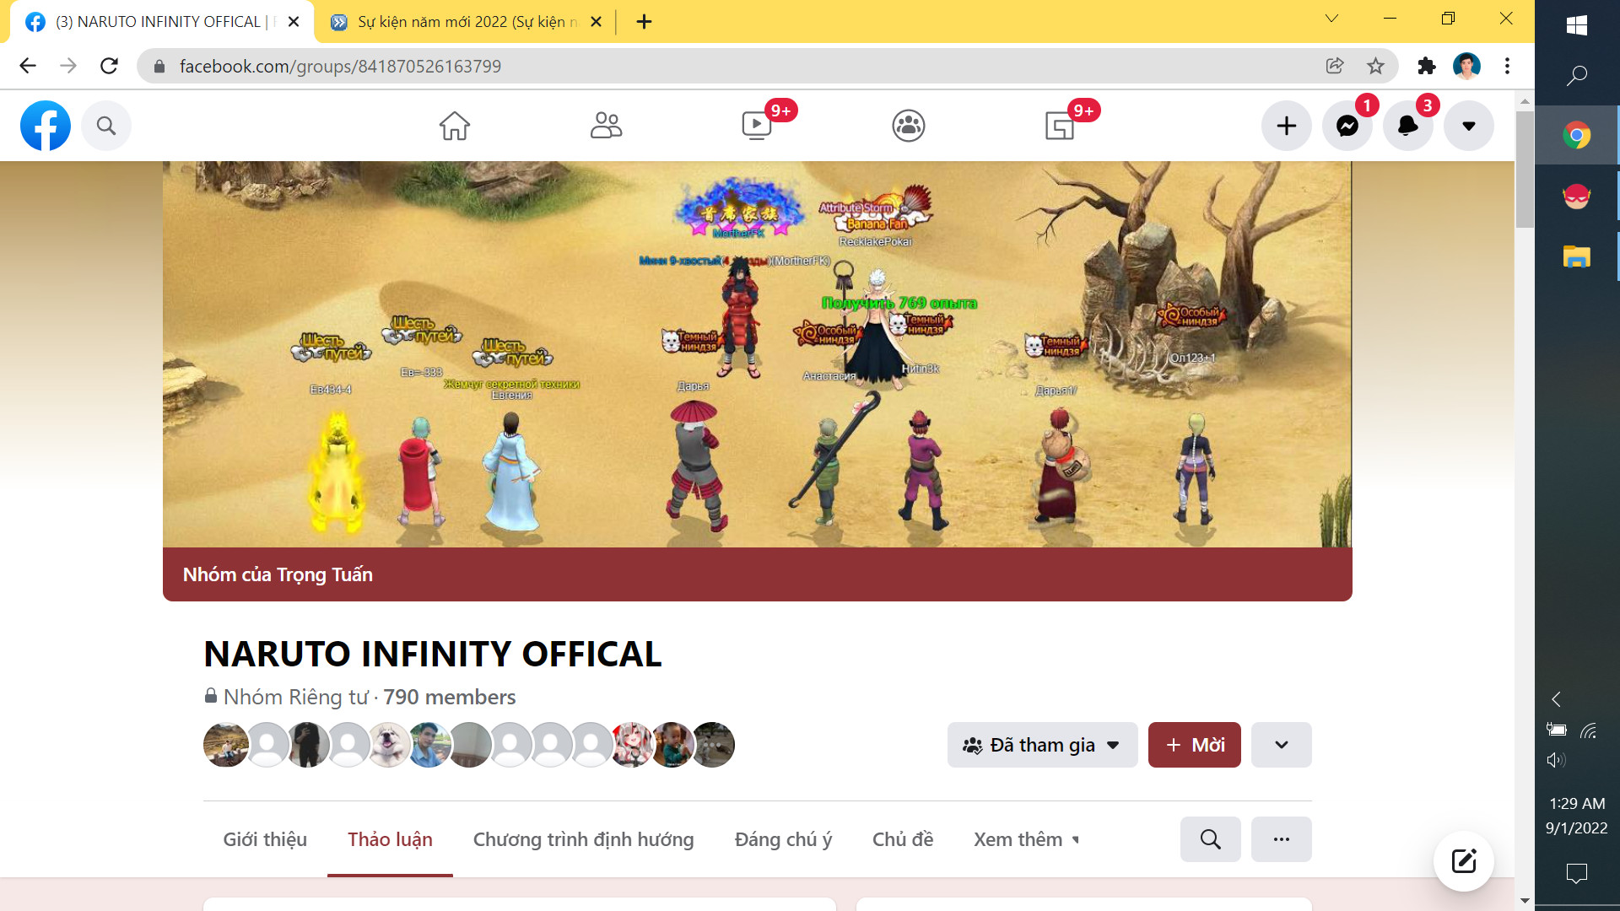The image size is (1620, 911).
Task: Open Chrome extensions puzzle icon
Action: (x=1427, y=66)
